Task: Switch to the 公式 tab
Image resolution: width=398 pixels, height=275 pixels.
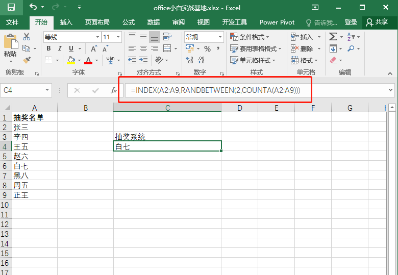Action: (x=129, y=22)
